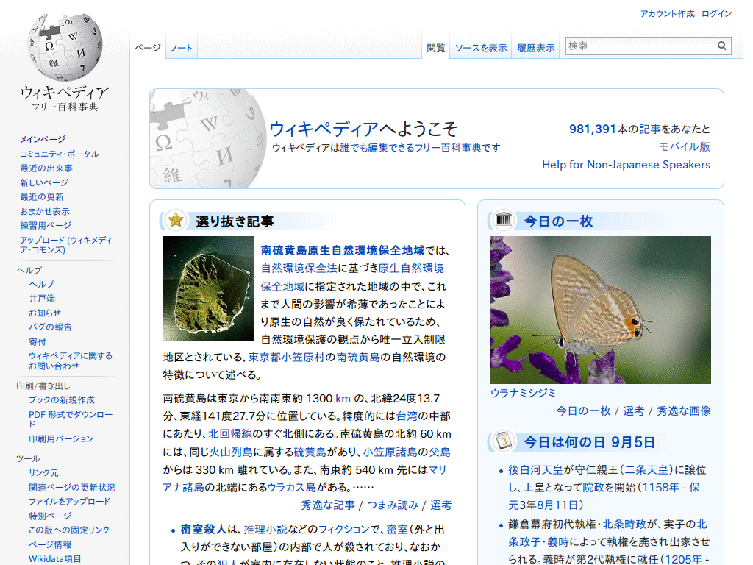Open 東京都小笠原村 link
The image size is (753, 565).
(287, 357)
